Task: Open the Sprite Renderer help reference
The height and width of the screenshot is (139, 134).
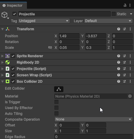Action: point(119,56)
